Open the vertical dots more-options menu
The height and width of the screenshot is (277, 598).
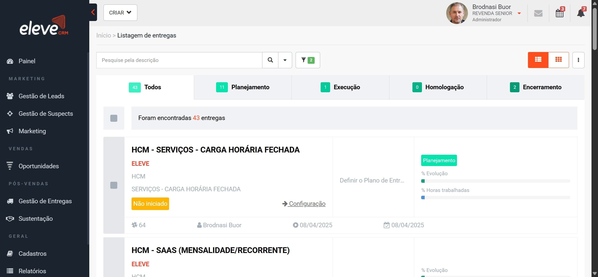pyautogui.click(x=578, y=60)
